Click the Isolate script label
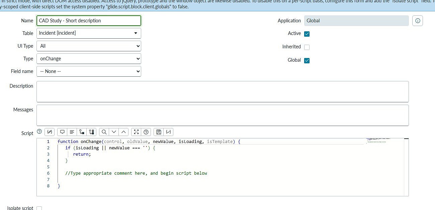This screenshot has height=210, width=435. 20,208
